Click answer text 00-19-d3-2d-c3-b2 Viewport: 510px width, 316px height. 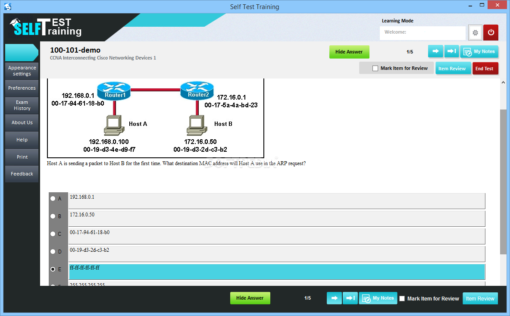click(89, 250)
